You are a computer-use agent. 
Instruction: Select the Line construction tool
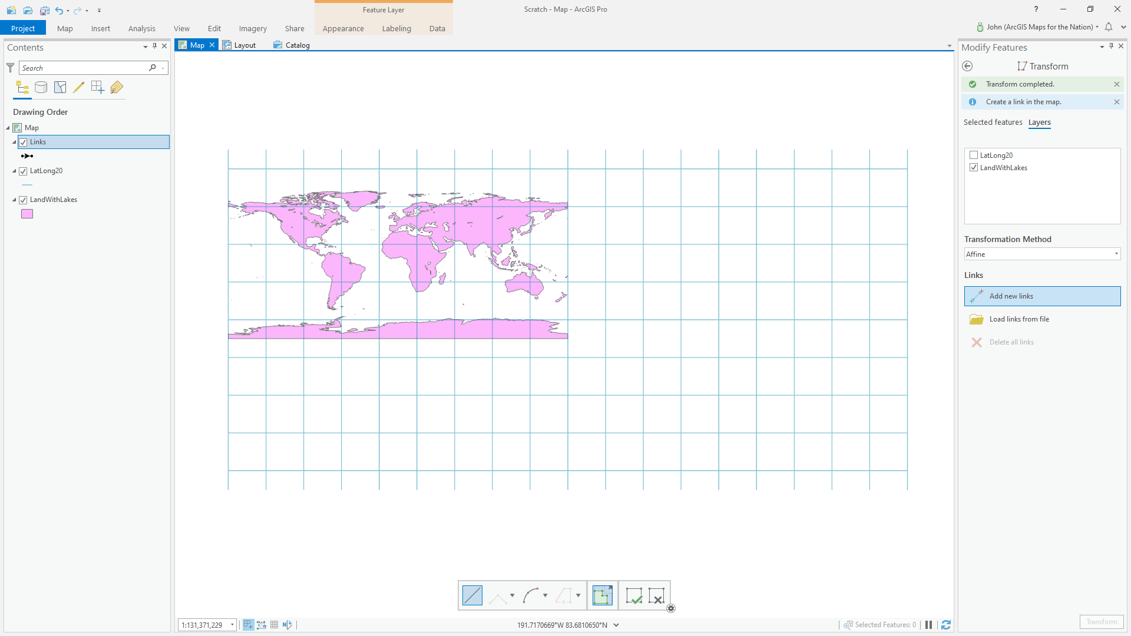pyautogui.click(x=472, y=595)
